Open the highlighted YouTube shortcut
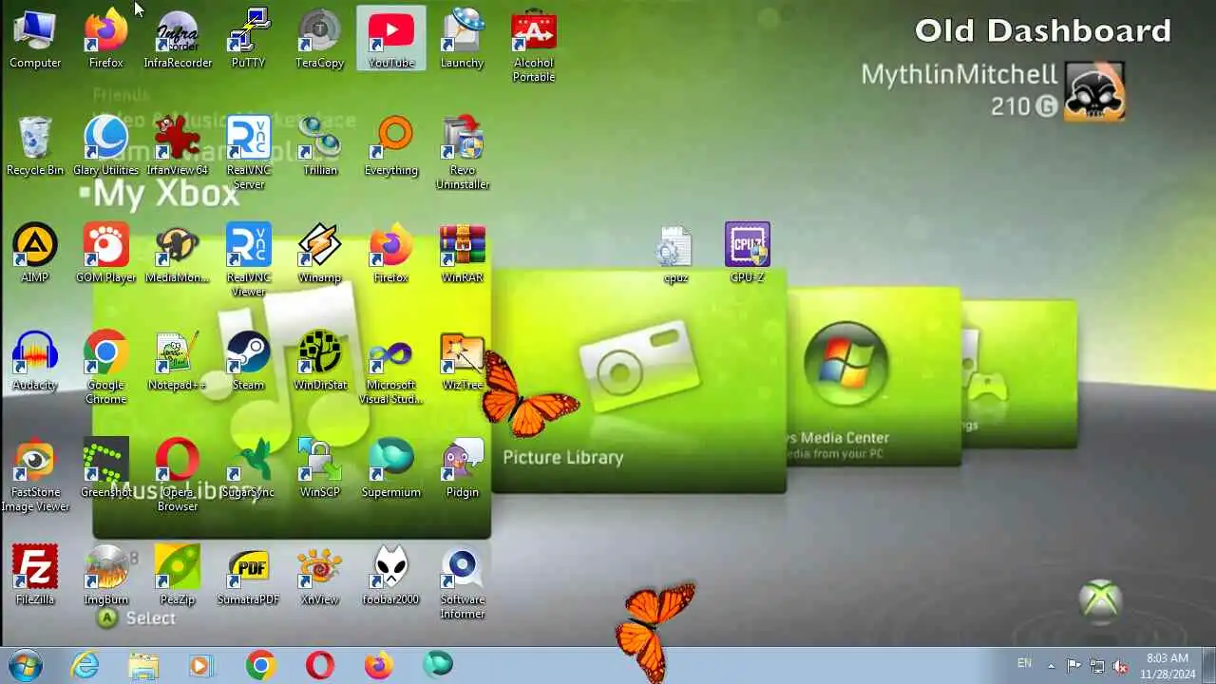This screenshot has width=1216, height=684. click(x=391, y=40)
